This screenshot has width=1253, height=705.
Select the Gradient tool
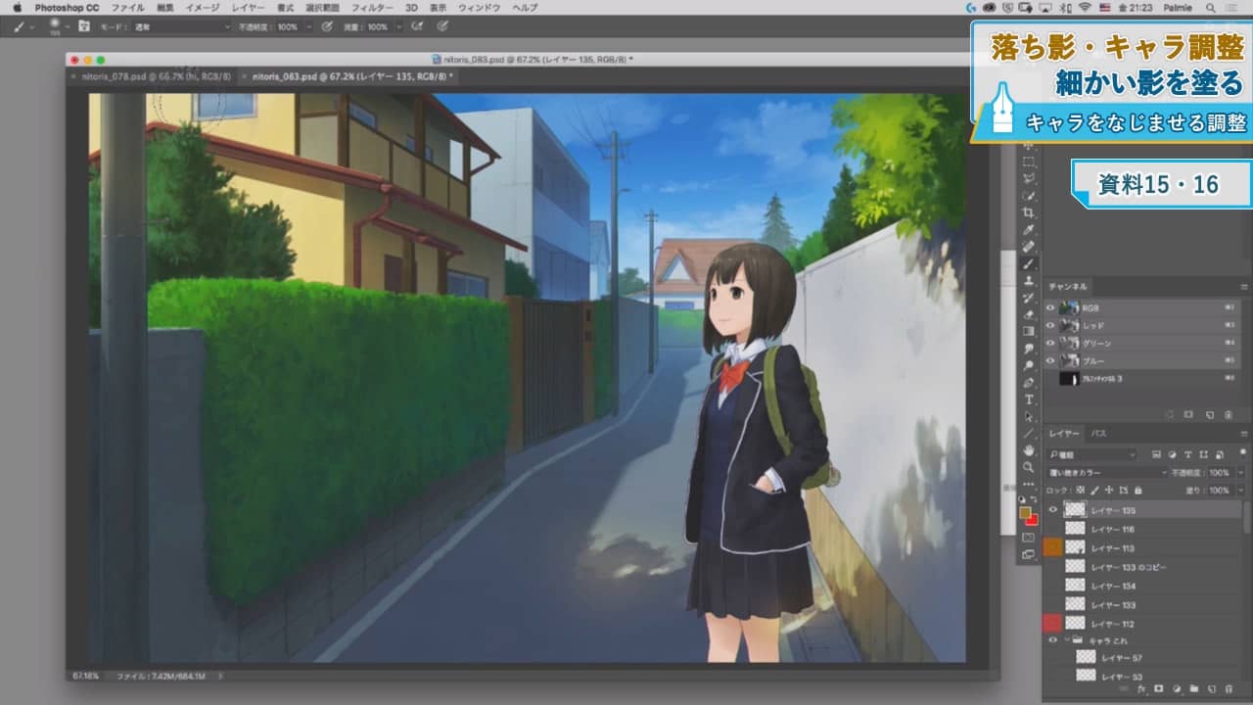click(1029, 332)
